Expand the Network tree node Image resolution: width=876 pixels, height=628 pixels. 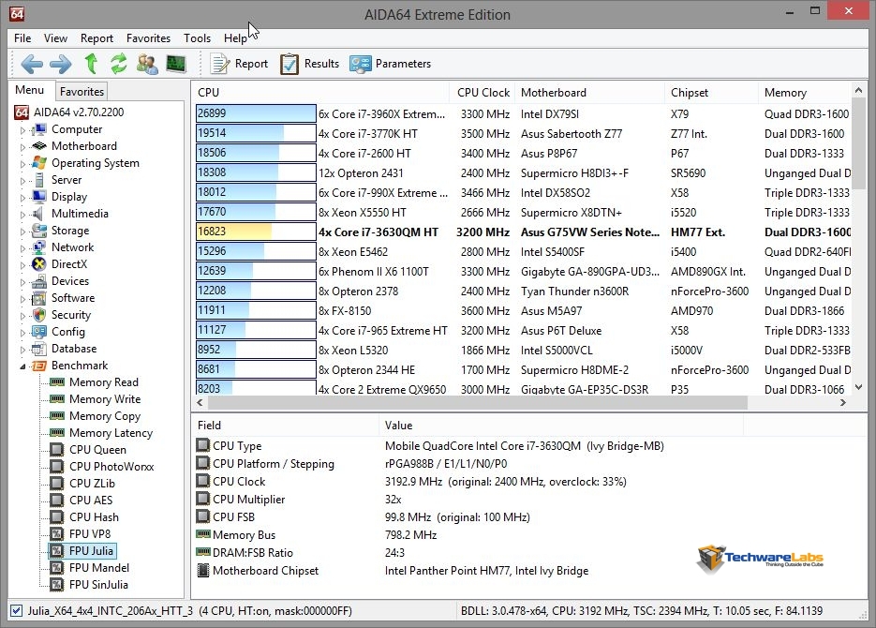[22, 248]
